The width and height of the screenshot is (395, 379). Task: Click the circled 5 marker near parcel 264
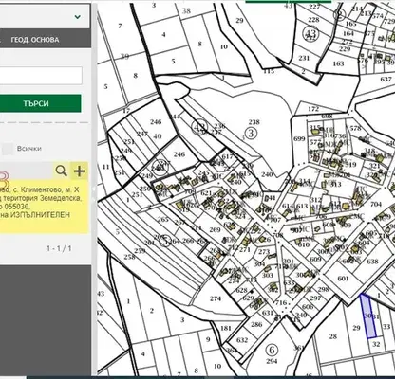tap(164, 241)
